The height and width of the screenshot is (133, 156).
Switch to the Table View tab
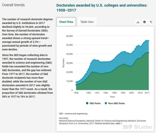click(87, 22)
